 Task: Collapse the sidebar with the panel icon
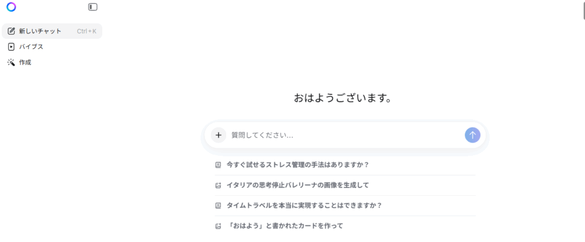click(93, 7)
